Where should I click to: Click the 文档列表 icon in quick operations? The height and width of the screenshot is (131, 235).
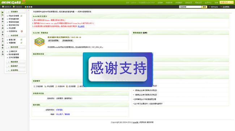click(x=34, y=86)
